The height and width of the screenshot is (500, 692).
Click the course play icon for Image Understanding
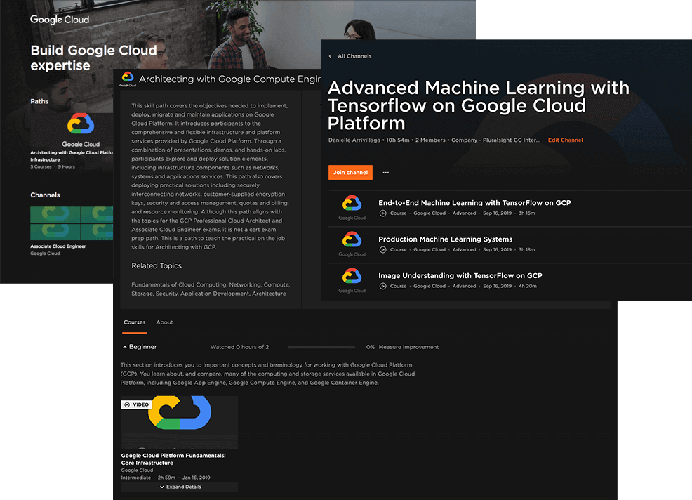pyautogui.click(x=382, y=286)
